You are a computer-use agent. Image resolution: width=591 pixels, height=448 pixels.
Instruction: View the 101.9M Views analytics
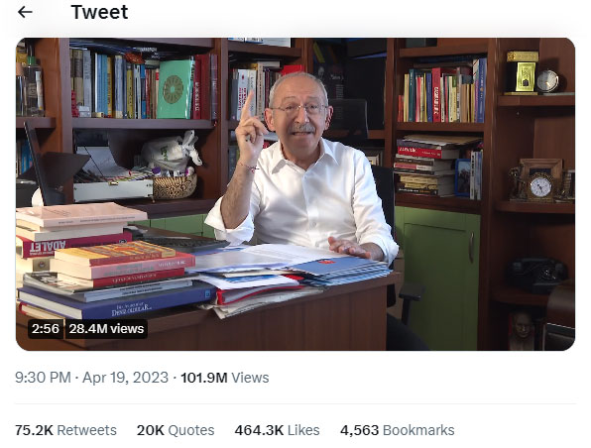pos(225,378)
